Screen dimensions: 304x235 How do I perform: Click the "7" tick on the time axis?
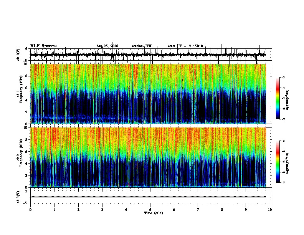(198, 210)
